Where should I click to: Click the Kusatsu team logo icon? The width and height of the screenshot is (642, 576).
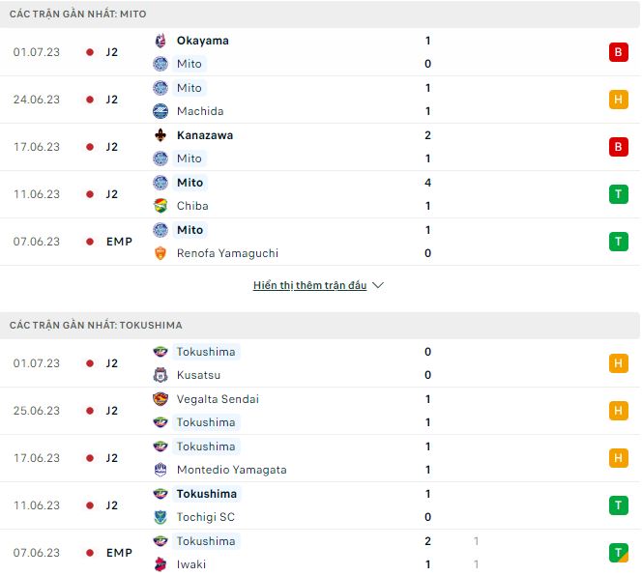[x=160, y=375]
